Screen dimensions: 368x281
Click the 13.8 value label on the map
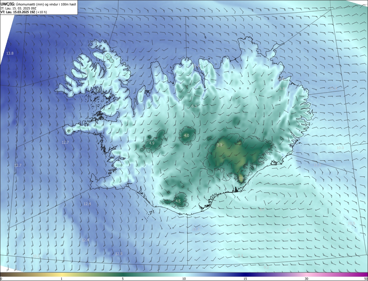pyautogui.click(x=10, y=53)
